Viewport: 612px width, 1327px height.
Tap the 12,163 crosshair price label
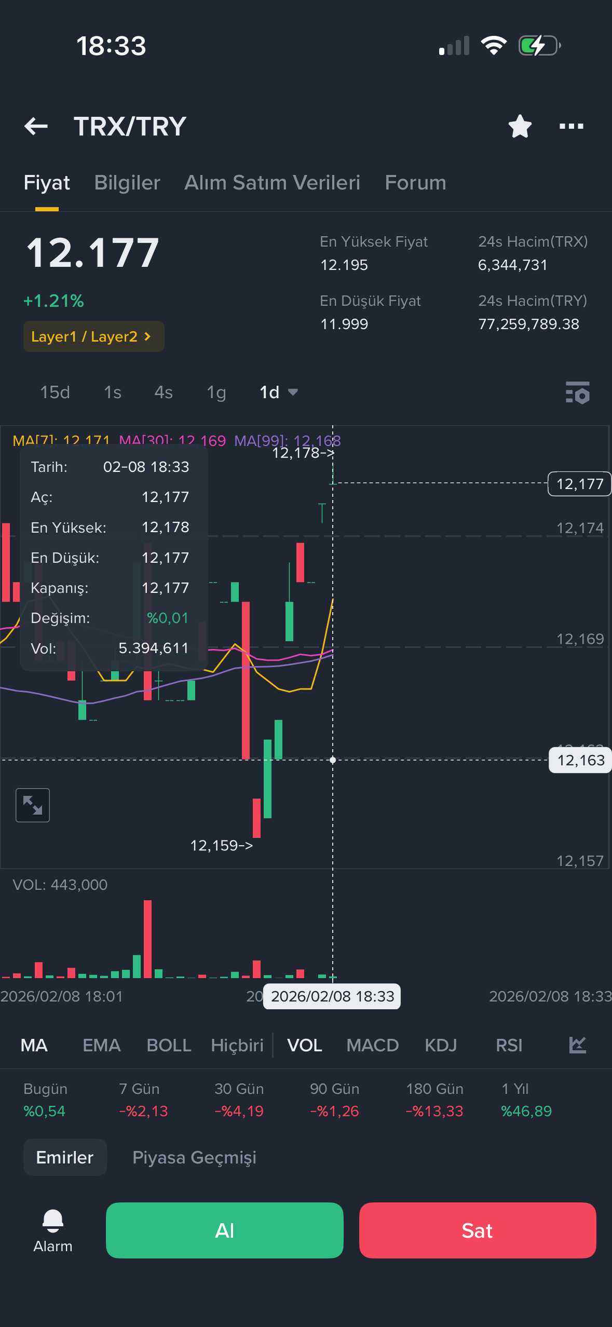click(x=580, y=760)
